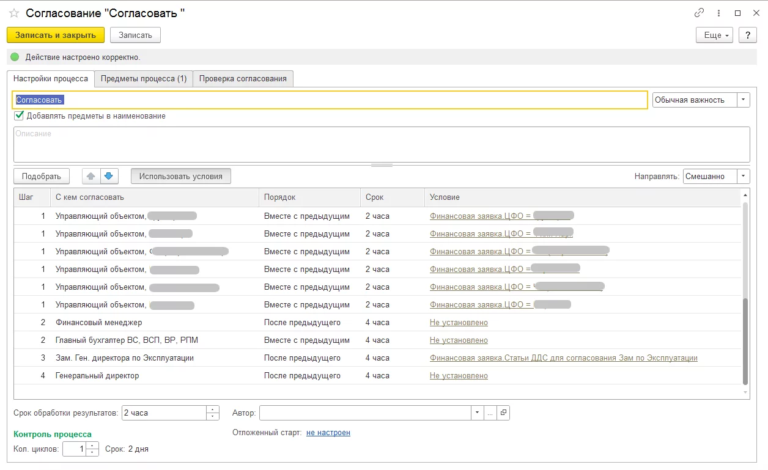768x470 pixels.
Task: Toggle 'Добавлять предметы в наименование' checkbox
Action: [19, 116]
